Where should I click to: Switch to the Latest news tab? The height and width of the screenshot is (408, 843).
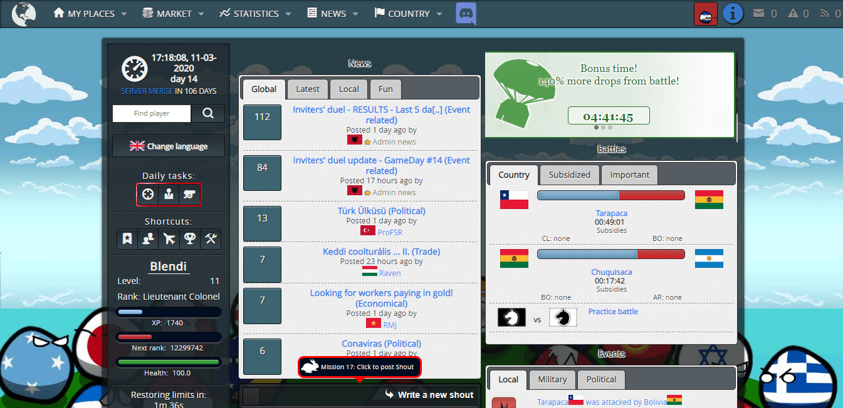click(308, 89)
